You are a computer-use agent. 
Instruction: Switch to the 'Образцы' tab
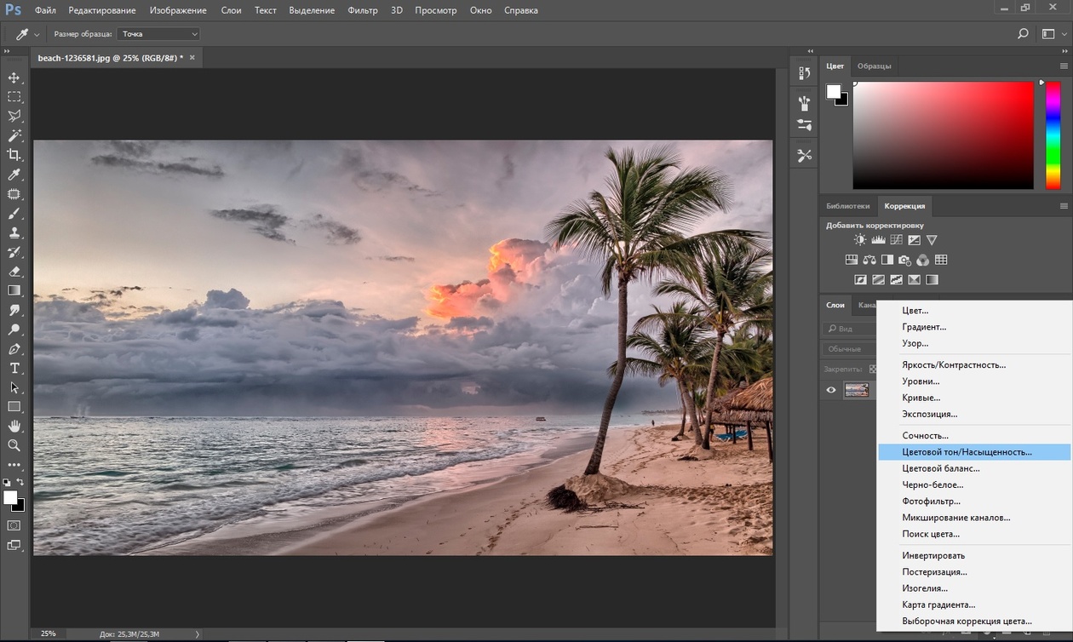[x=874, y=66]
